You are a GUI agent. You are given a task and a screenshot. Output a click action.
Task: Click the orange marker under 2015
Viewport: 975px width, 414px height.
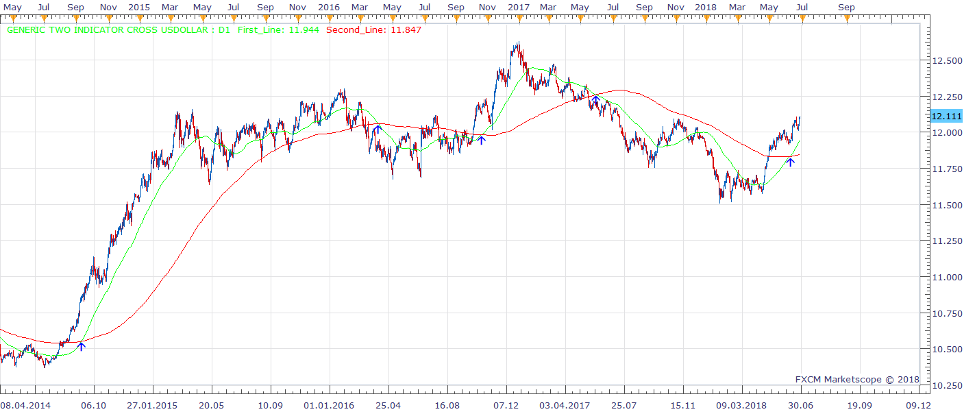coord(139,19)
